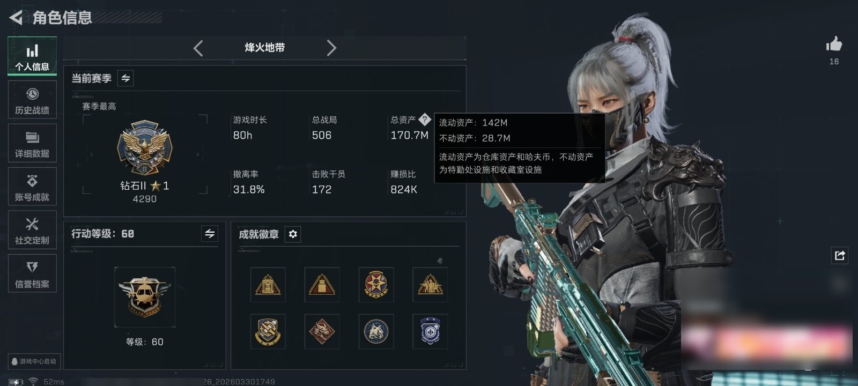Click the 游戏中心启动 button
858x386 pixels.
click(34, 361)
